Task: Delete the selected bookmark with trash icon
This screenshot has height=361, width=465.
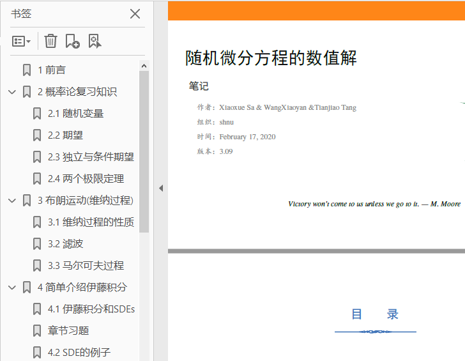Action: [x=50, y=42]
